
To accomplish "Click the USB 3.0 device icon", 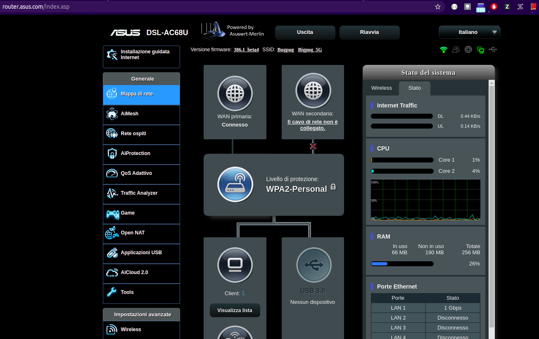I will [313, 265].
